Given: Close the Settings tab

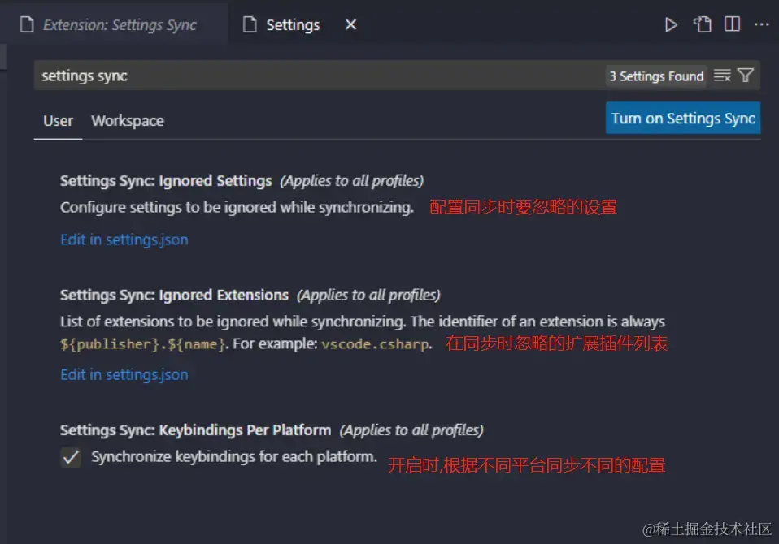Looking at the screenshot, I should tap(350, 24).
